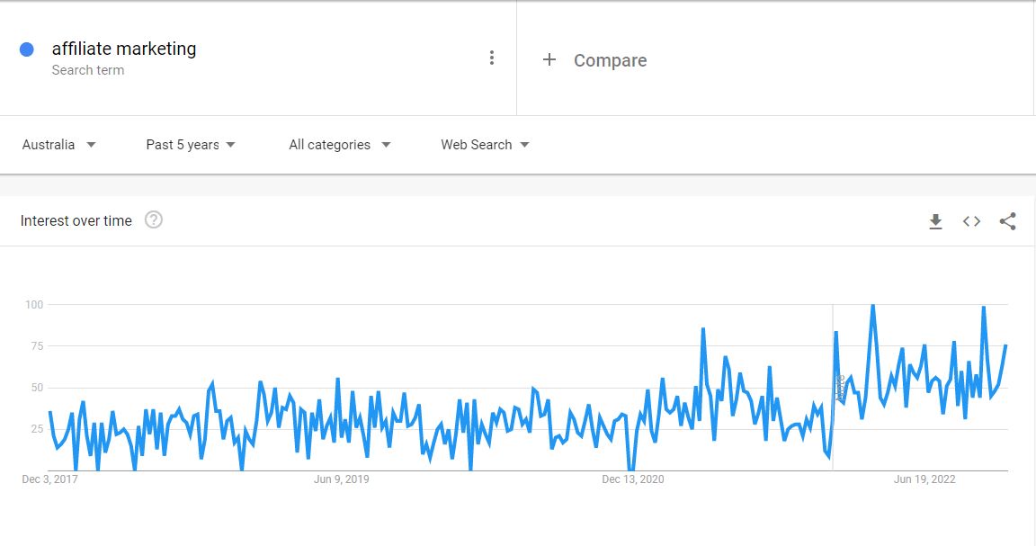Click the Interest over time heading
Screen dimensions: 1036x546
pyautogui.click(x=76, y=220)
